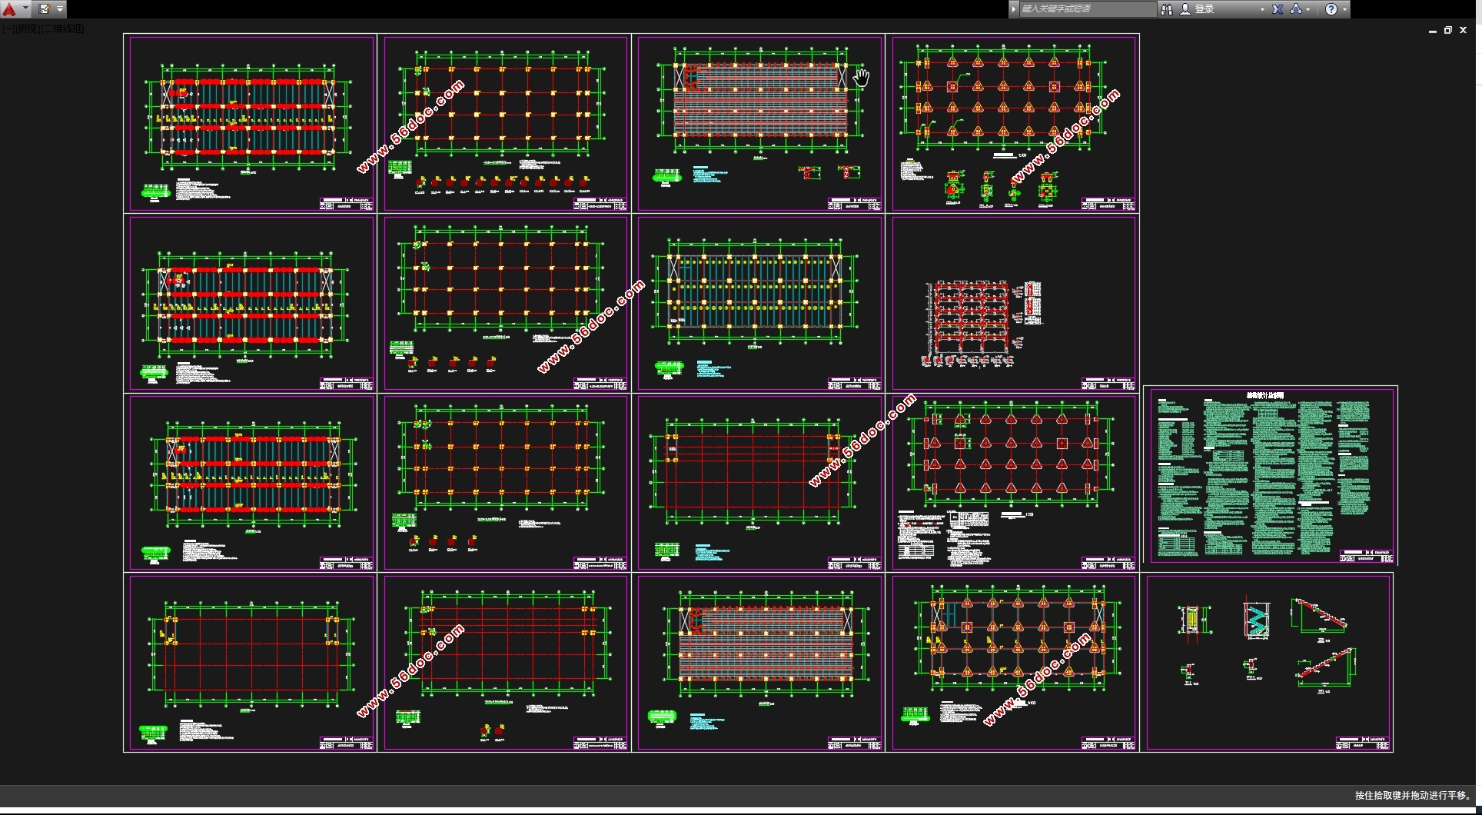Click the help question mark icon
This screenshot has width=1482, height=815.
point(1331,9)
